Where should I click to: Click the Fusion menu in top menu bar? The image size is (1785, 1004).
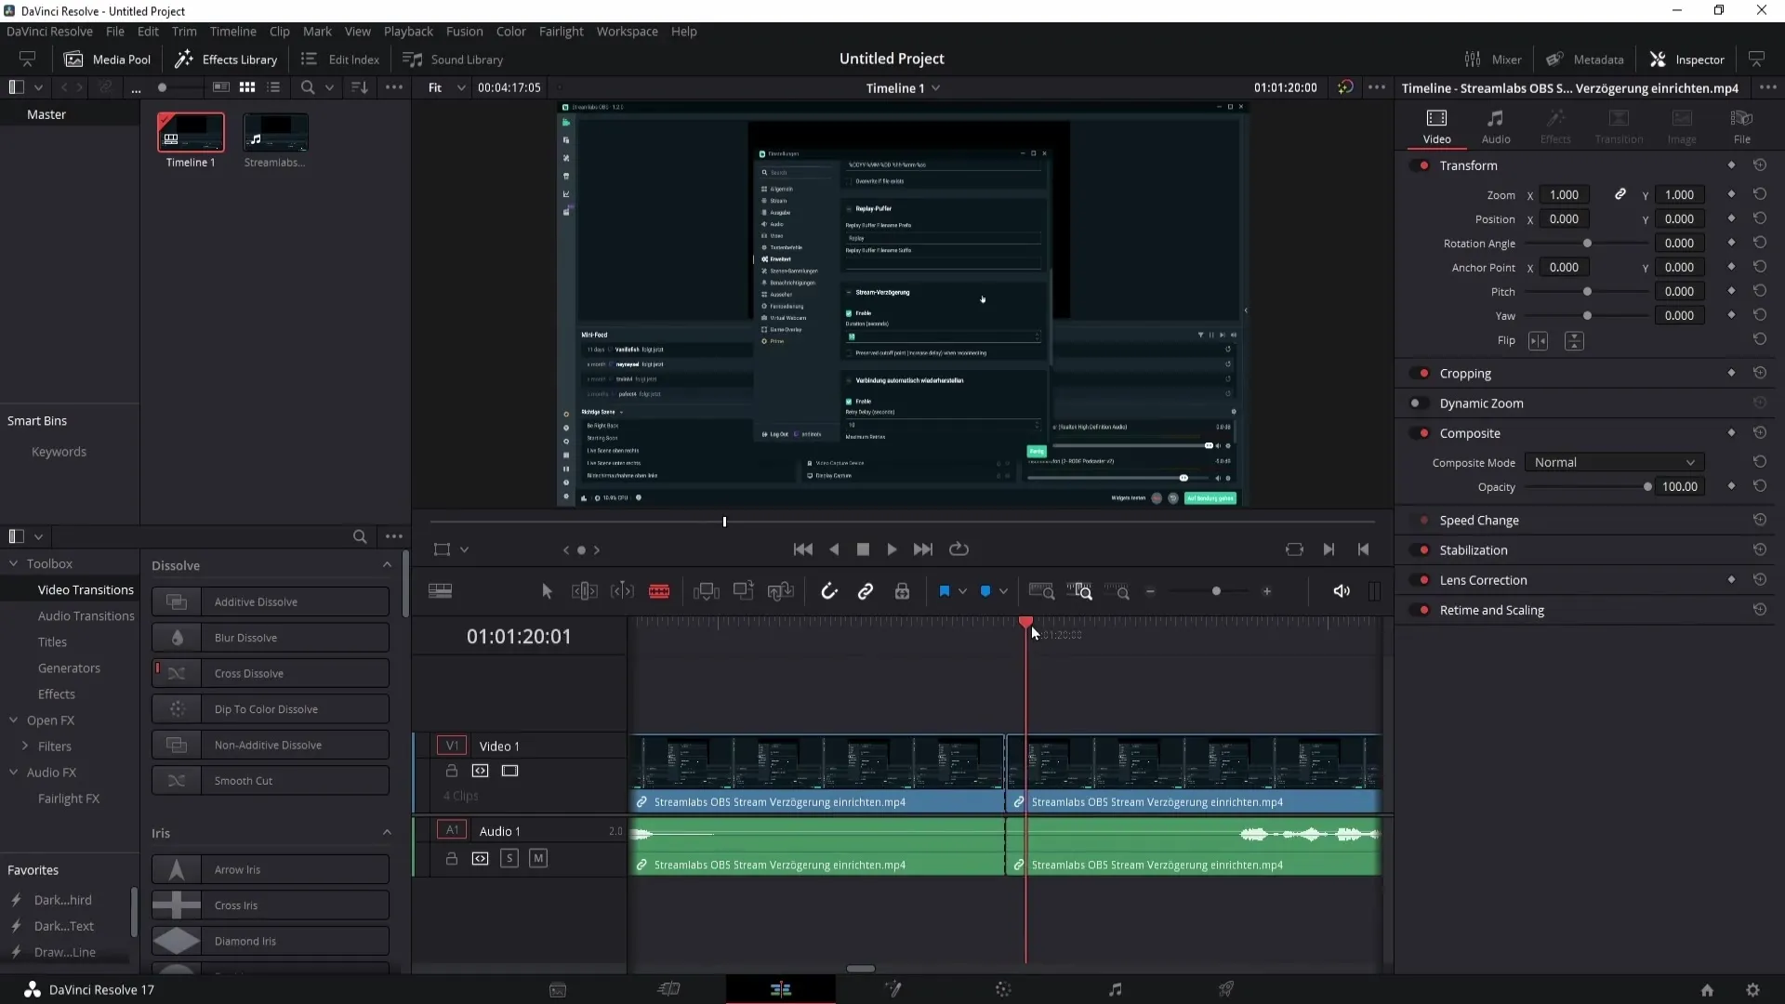point(463,31)
